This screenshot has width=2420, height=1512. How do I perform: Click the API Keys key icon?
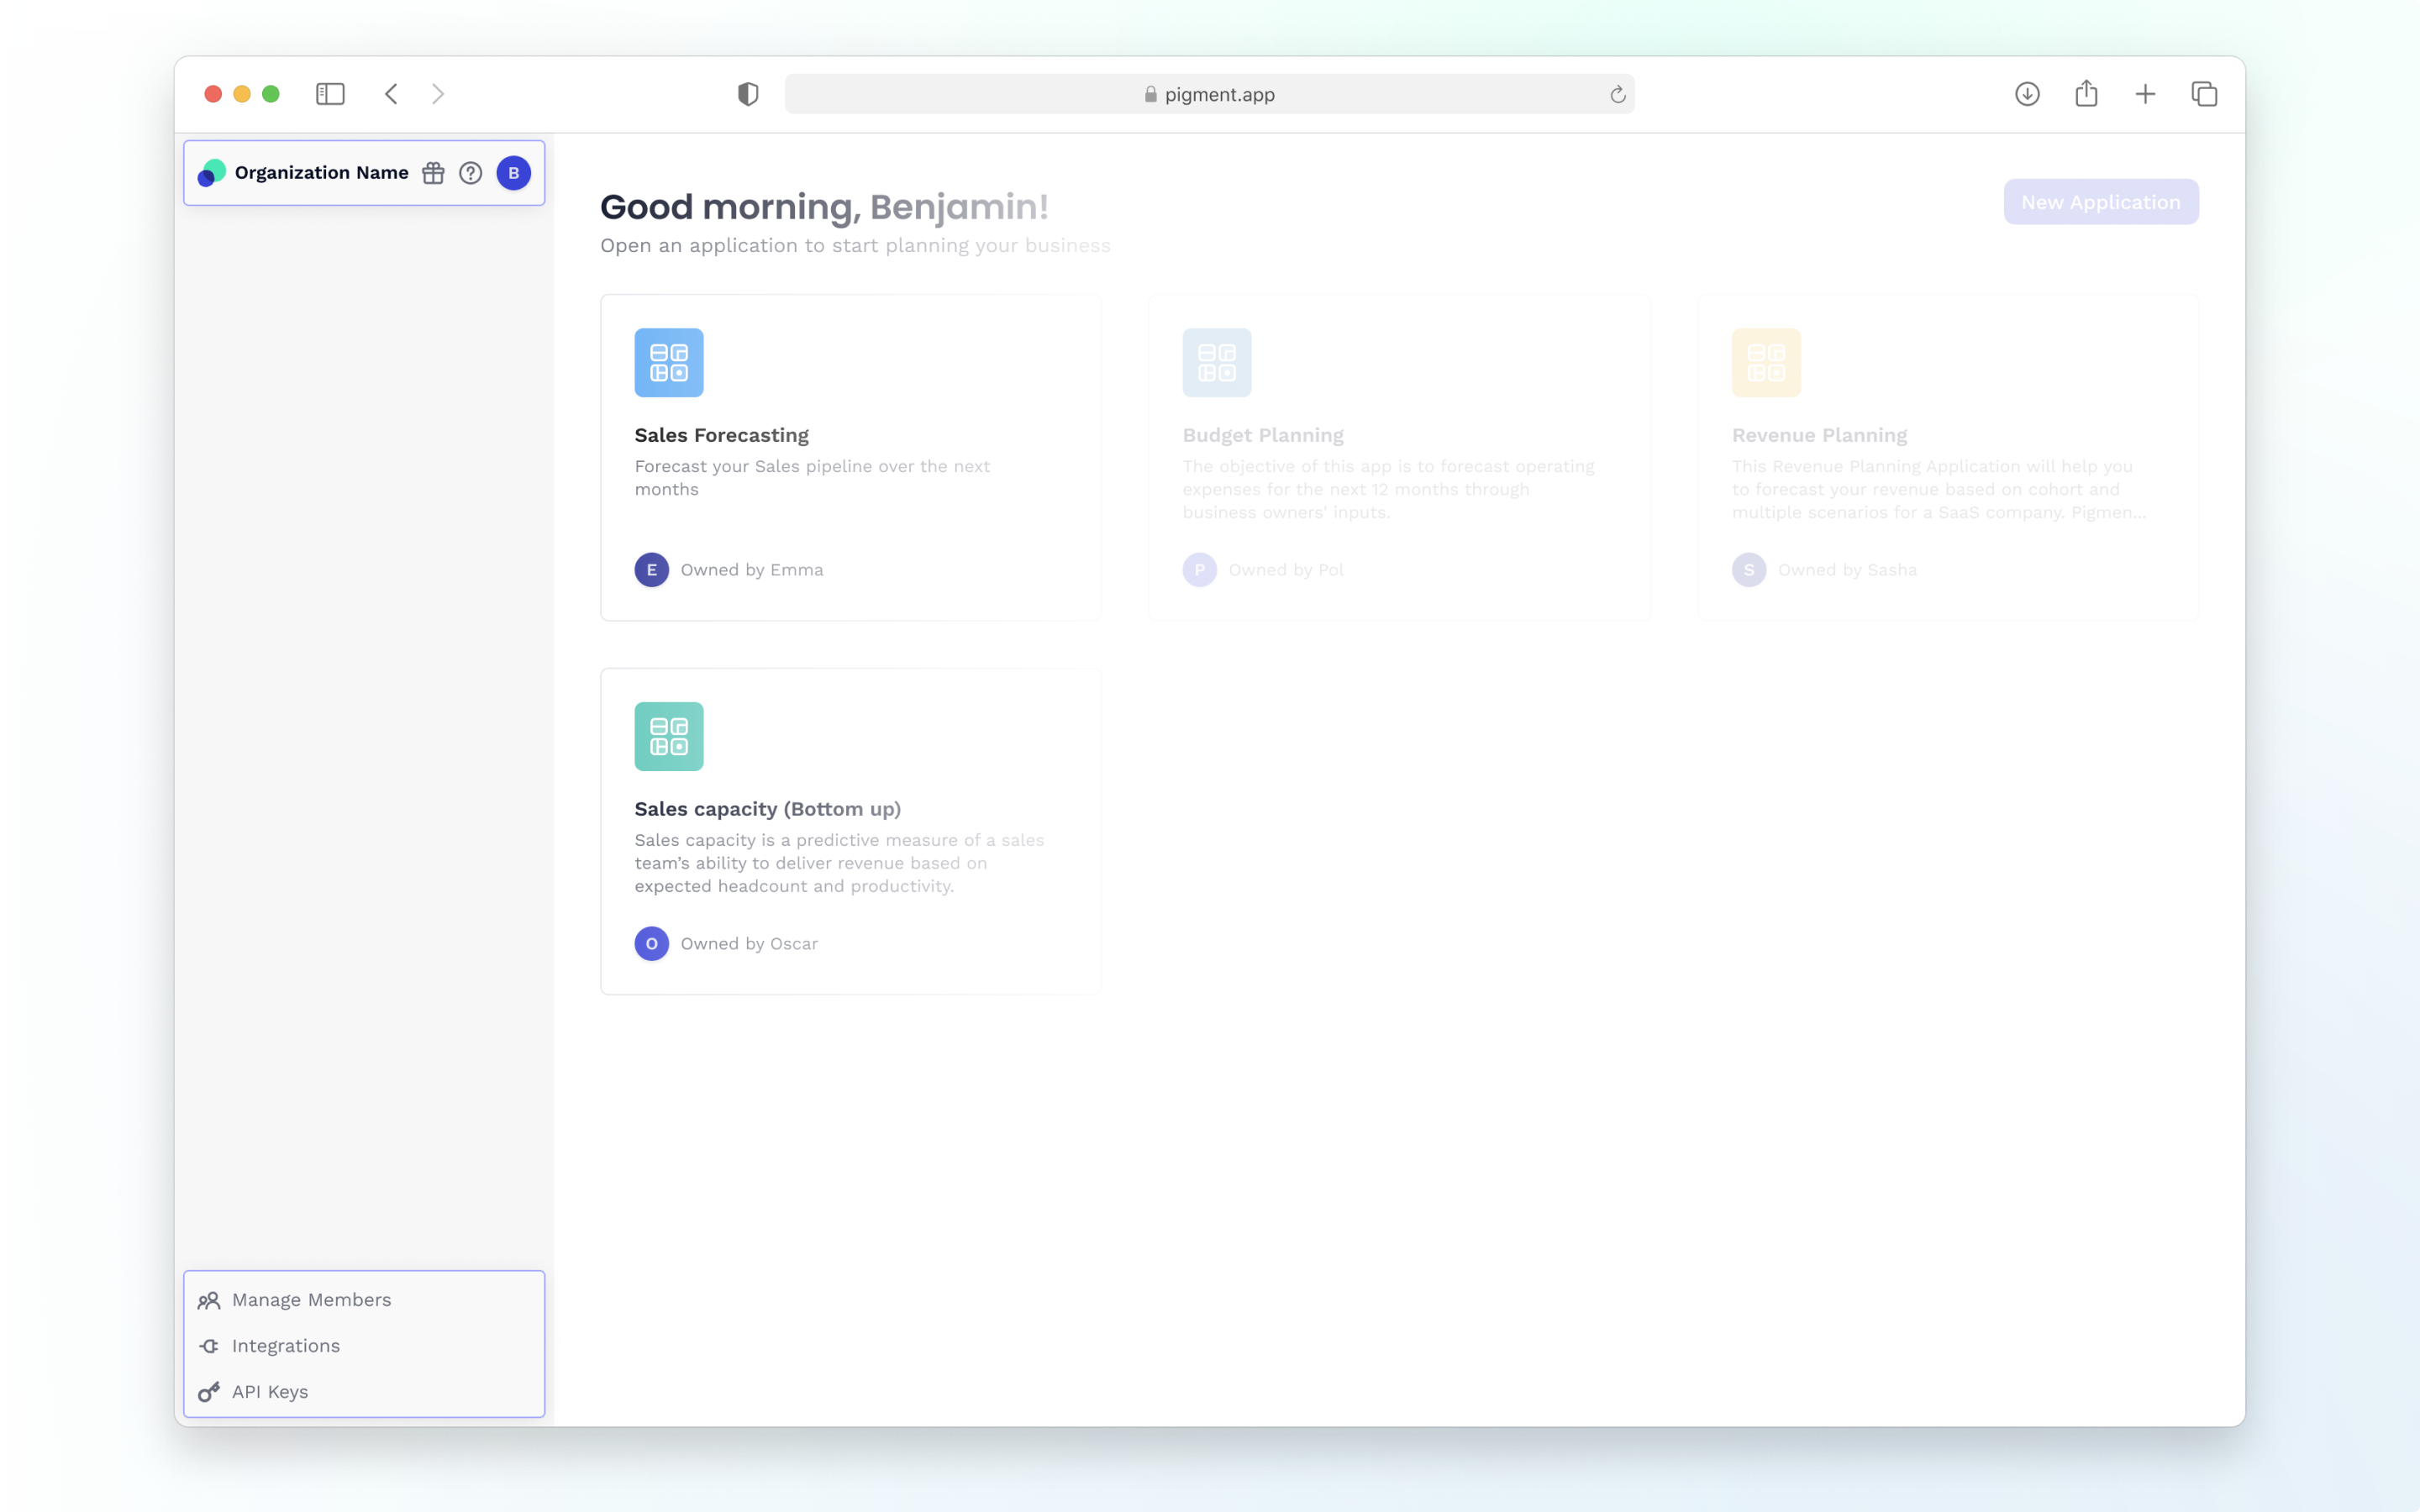click(209, 1392)
